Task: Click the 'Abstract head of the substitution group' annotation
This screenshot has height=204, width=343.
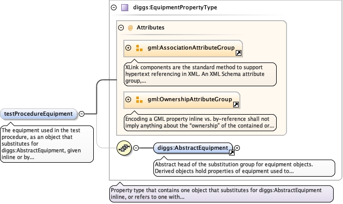Action: click(x=244, y=168)
